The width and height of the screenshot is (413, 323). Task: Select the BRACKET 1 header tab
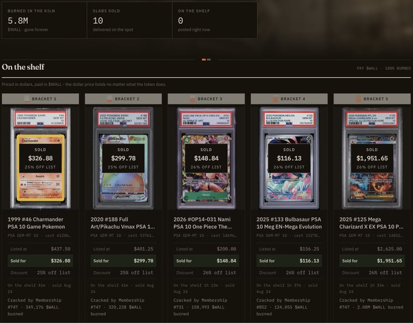pos(40,99)
